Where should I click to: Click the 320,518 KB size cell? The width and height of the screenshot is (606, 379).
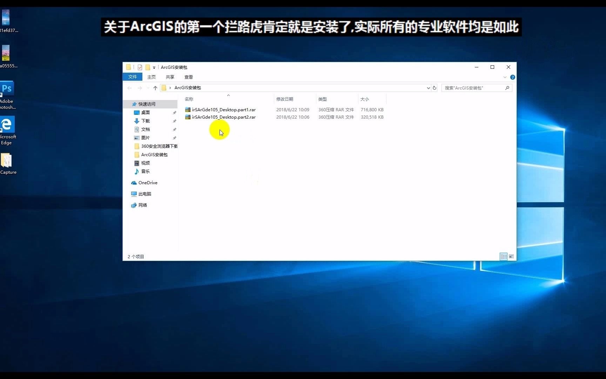pyautogui.click(x=372, y=117)
